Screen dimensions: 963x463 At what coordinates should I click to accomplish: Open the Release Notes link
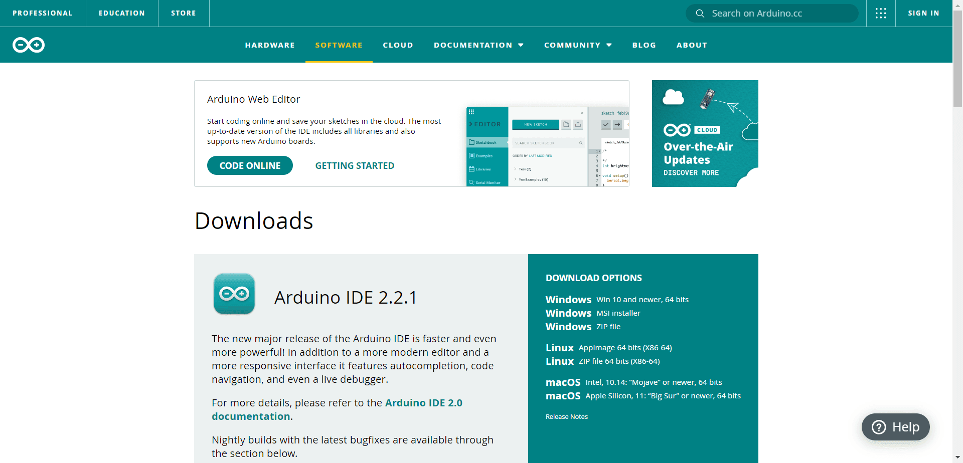(x=566, y=417)
